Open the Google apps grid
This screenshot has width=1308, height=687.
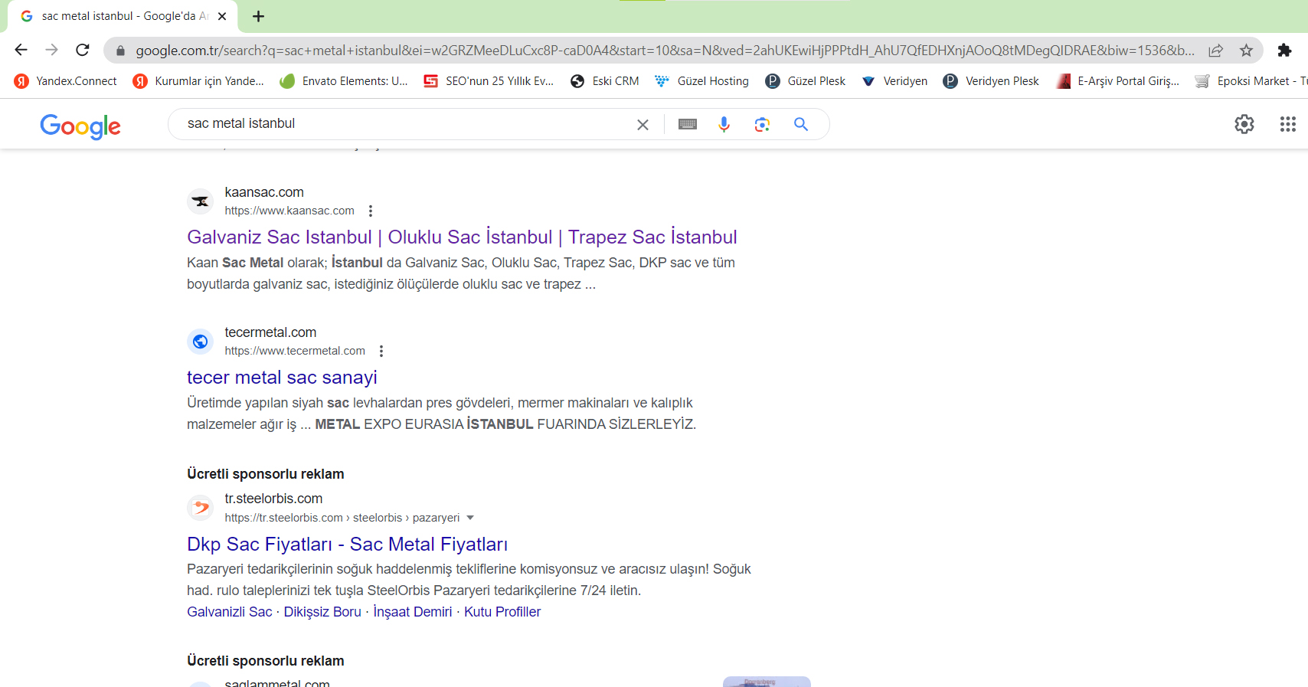tap(1288, 124)
